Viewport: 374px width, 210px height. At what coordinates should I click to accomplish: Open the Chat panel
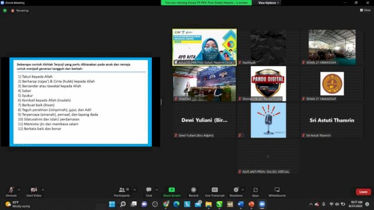149,192
